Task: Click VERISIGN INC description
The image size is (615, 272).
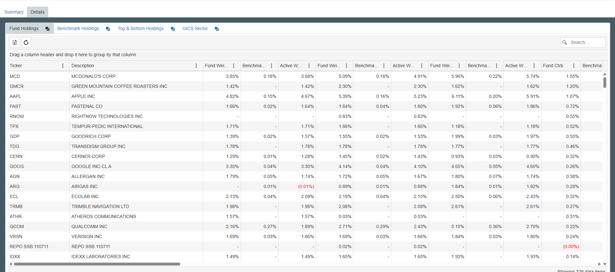Action: tap(87, 236)
